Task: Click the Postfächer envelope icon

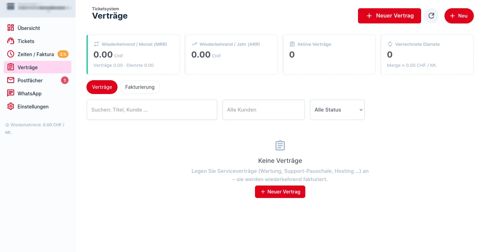Action: coord(11,80)
